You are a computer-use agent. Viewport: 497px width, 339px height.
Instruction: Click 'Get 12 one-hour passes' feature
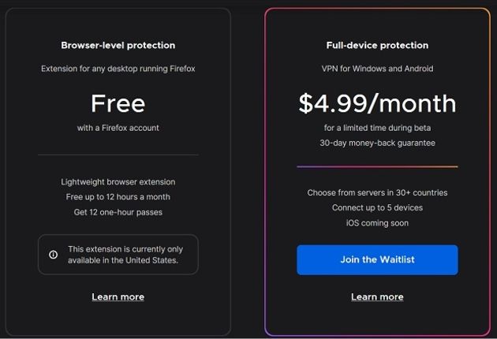118,212
